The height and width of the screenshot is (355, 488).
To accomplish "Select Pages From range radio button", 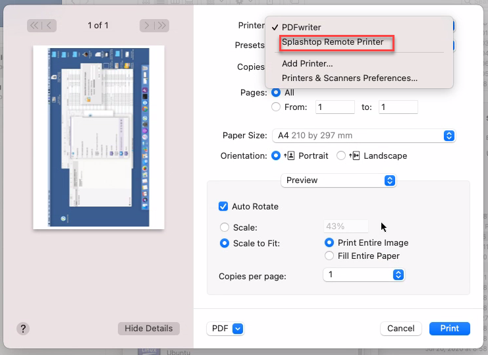I will point(276,107).
